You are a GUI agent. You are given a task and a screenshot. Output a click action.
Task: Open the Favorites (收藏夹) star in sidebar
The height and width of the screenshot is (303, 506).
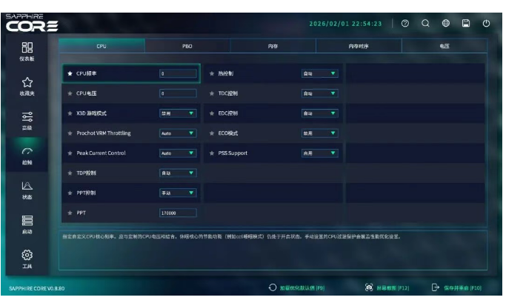coord(26,85)
